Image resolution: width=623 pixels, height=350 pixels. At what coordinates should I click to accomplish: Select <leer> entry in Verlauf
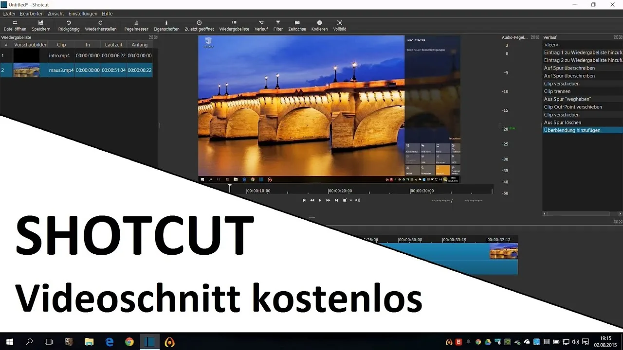pyautogui.click(x=583, y=45)
